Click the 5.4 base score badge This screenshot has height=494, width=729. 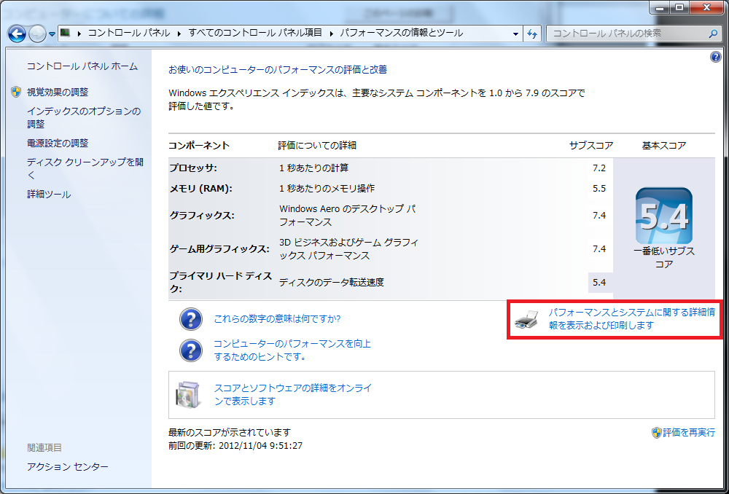[x=664, y=216]
